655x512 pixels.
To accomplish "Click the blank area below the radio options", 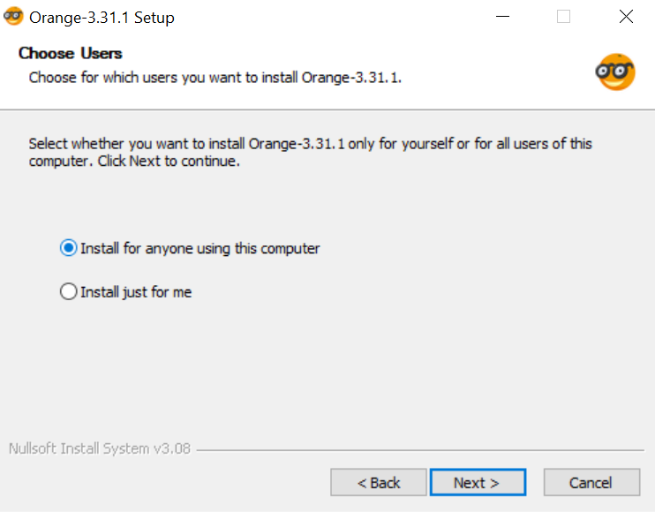I will [x=327, y=371].
